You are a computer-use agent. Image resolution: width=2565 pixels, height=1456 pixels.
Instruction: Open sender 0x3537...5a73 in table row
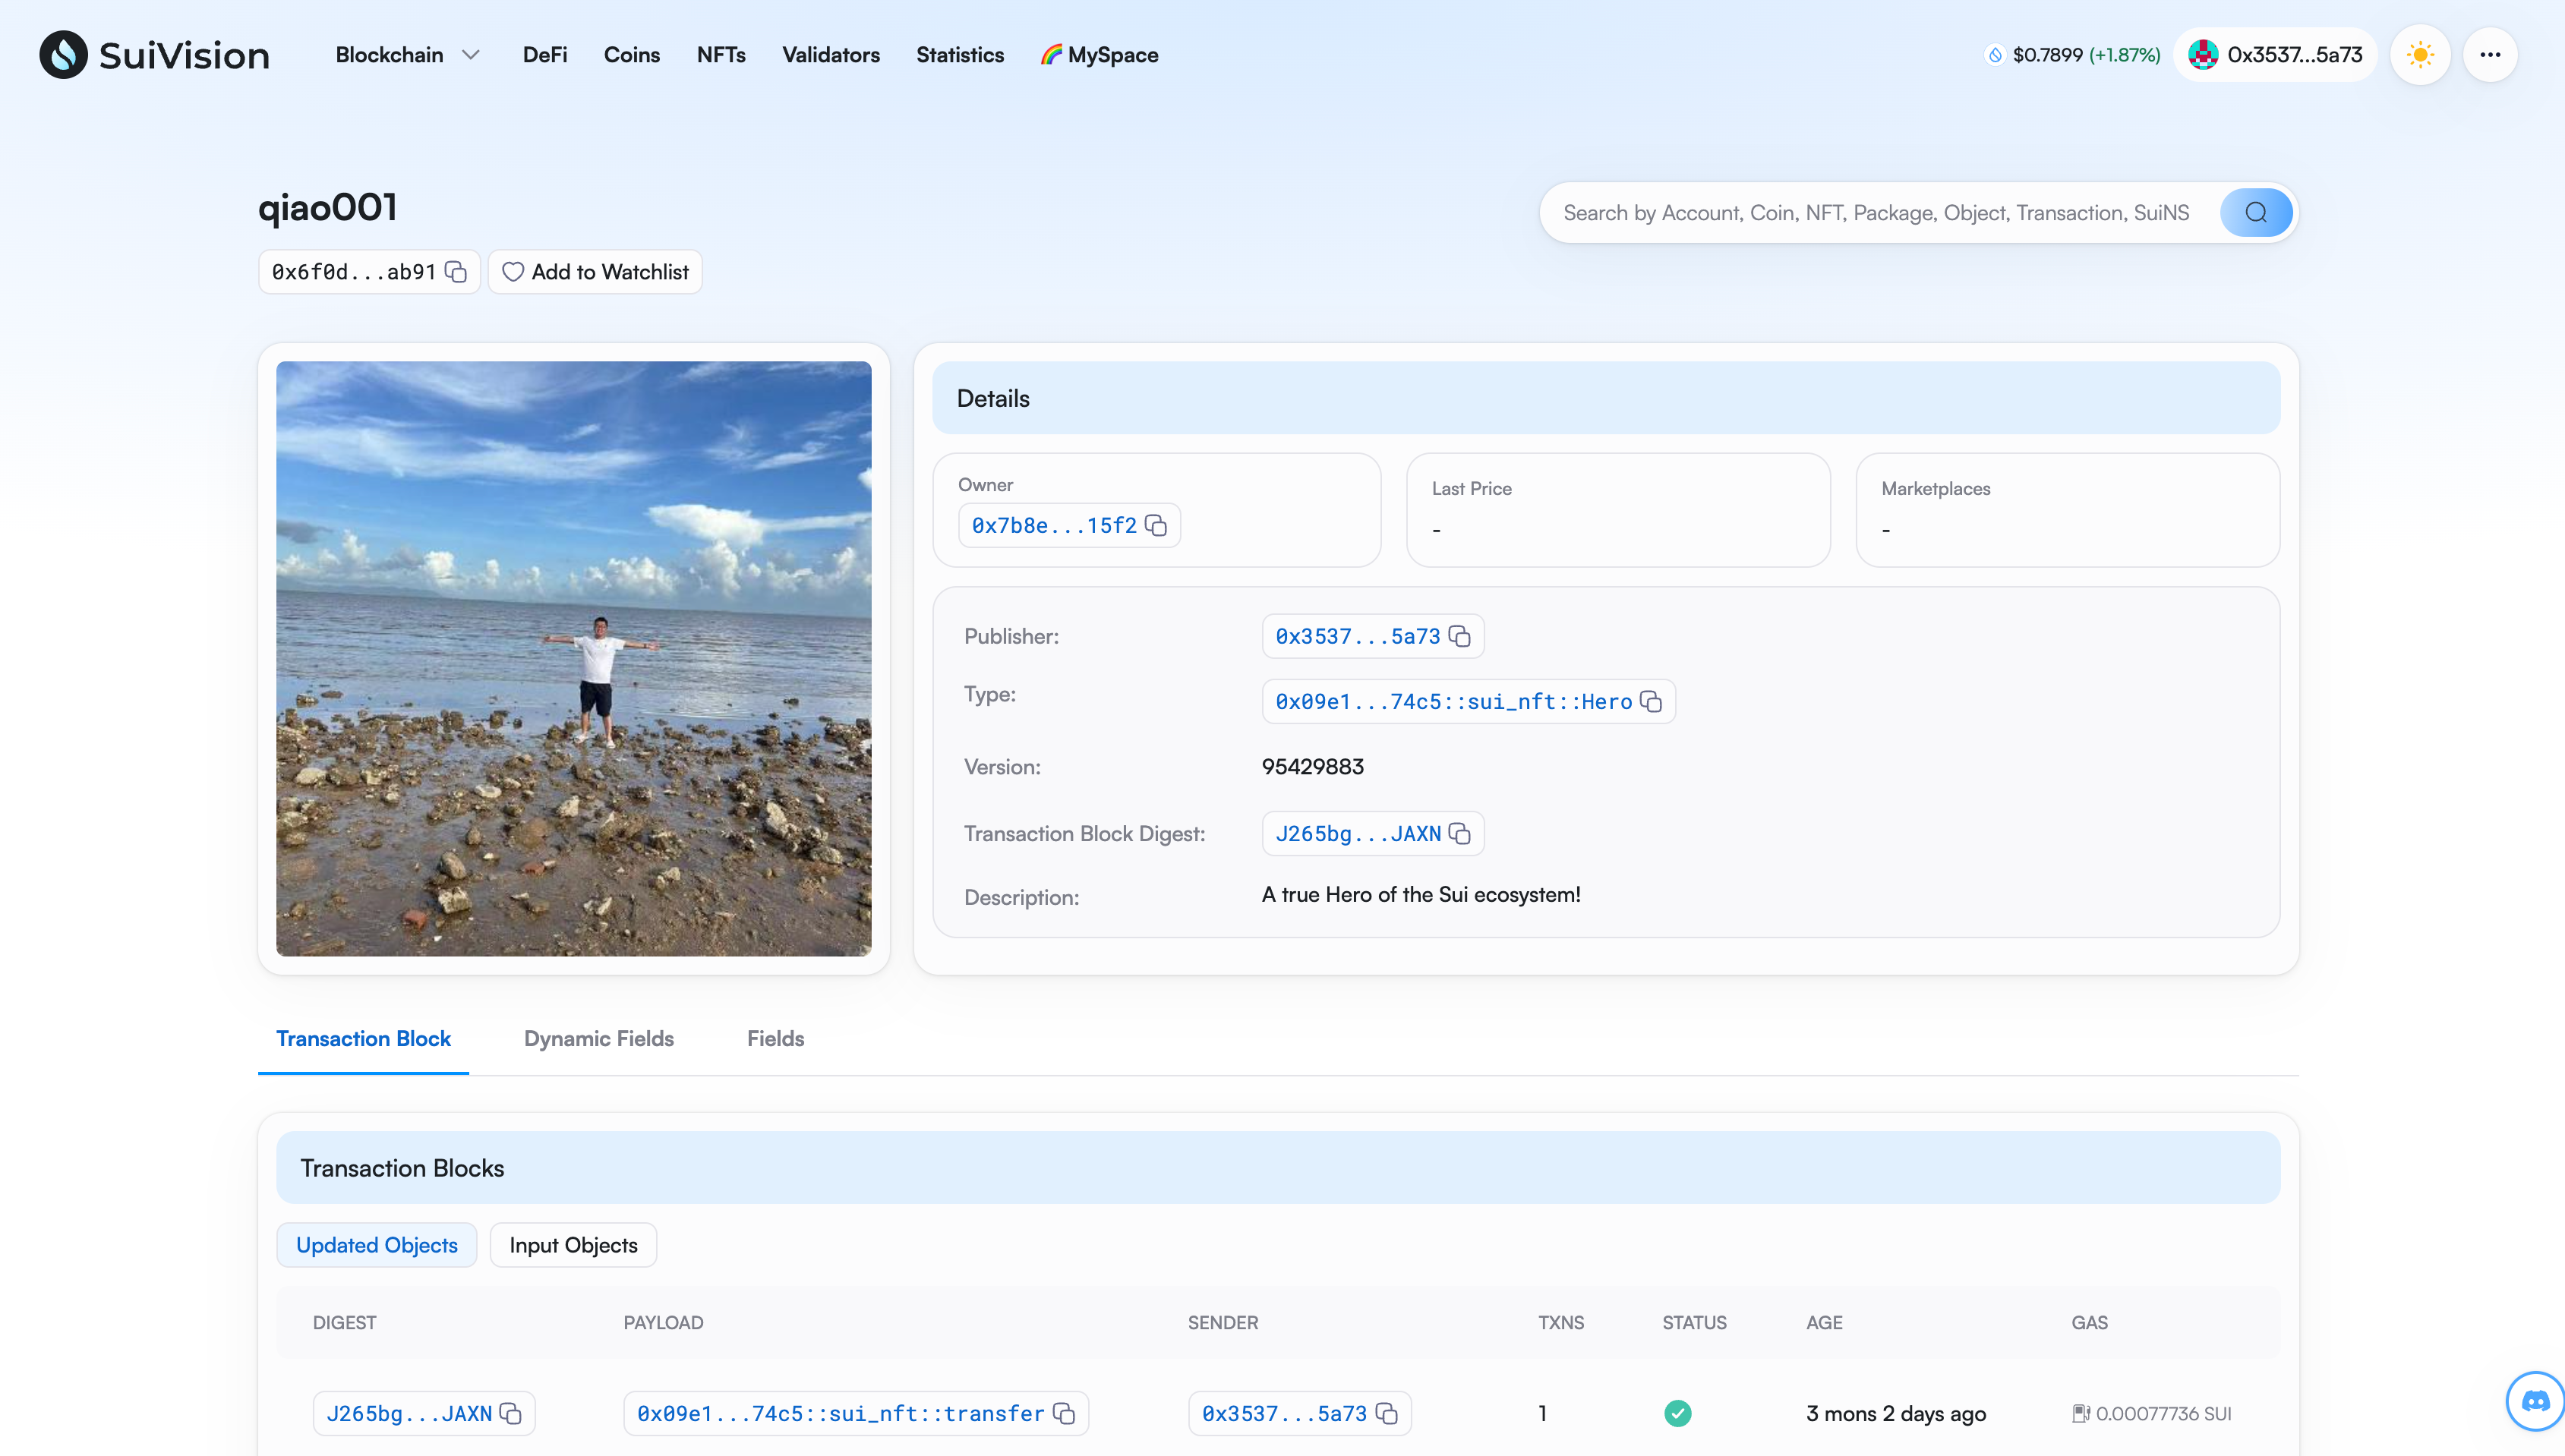pos(1283,1414)
